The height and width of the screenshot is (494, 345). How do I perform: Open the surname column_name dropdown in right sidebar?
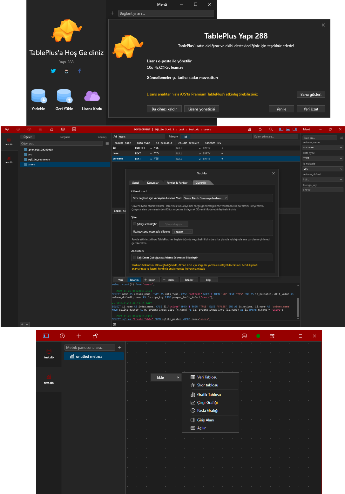[323, 147]
